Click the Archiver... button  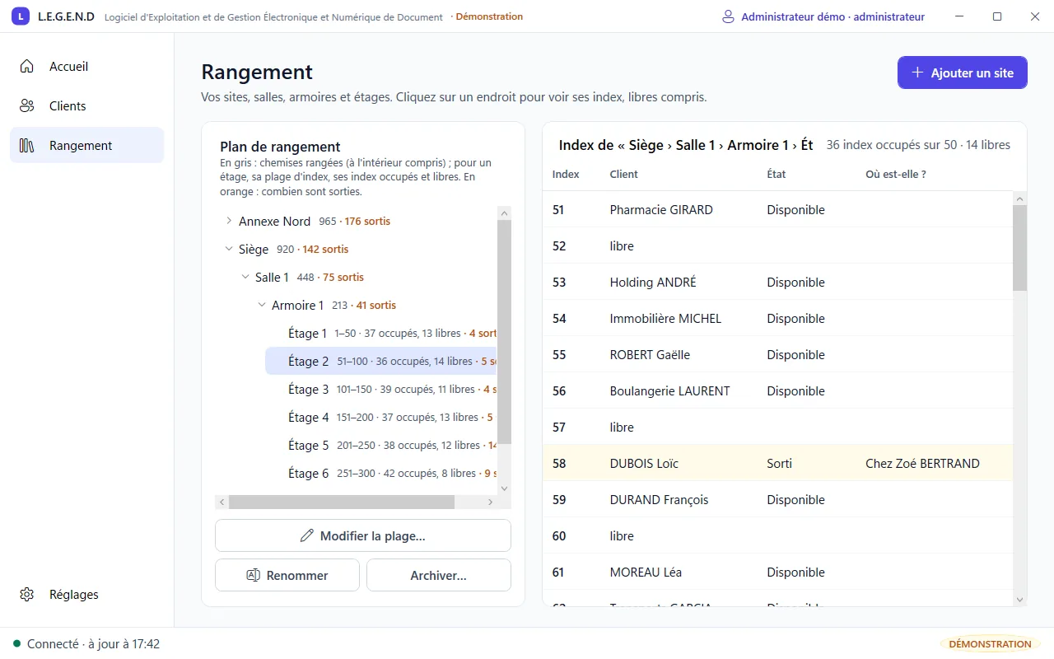point(439,575)
